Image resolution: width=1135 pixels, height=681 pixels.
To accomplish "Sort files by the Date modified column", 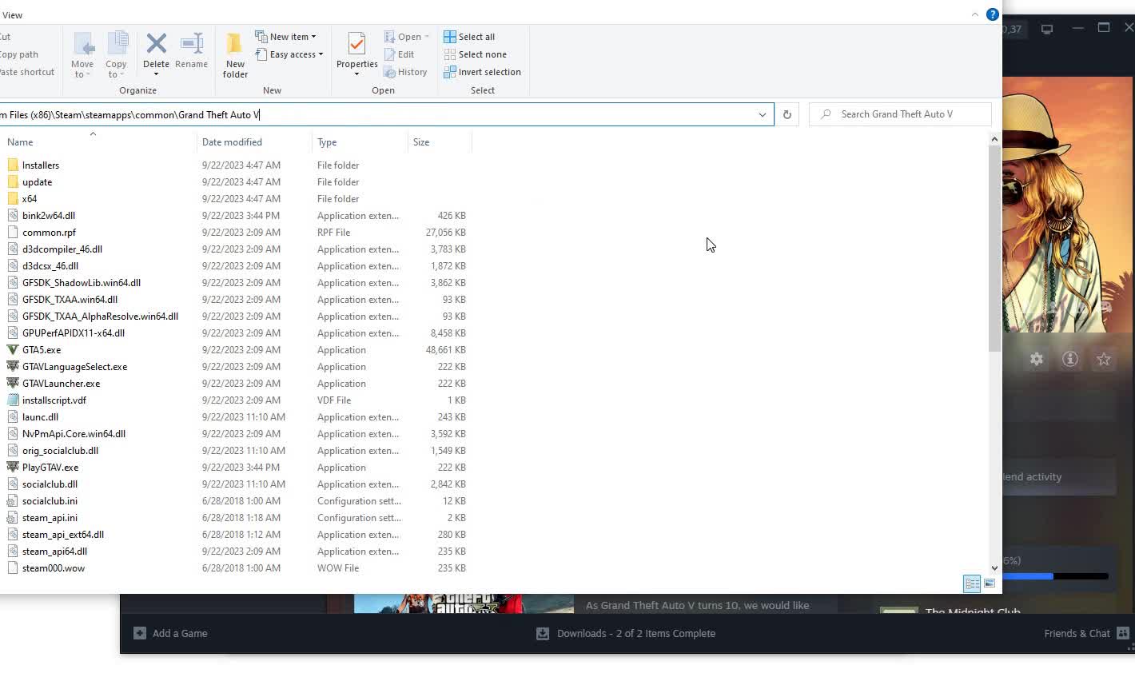I will [x=232, y=142].
